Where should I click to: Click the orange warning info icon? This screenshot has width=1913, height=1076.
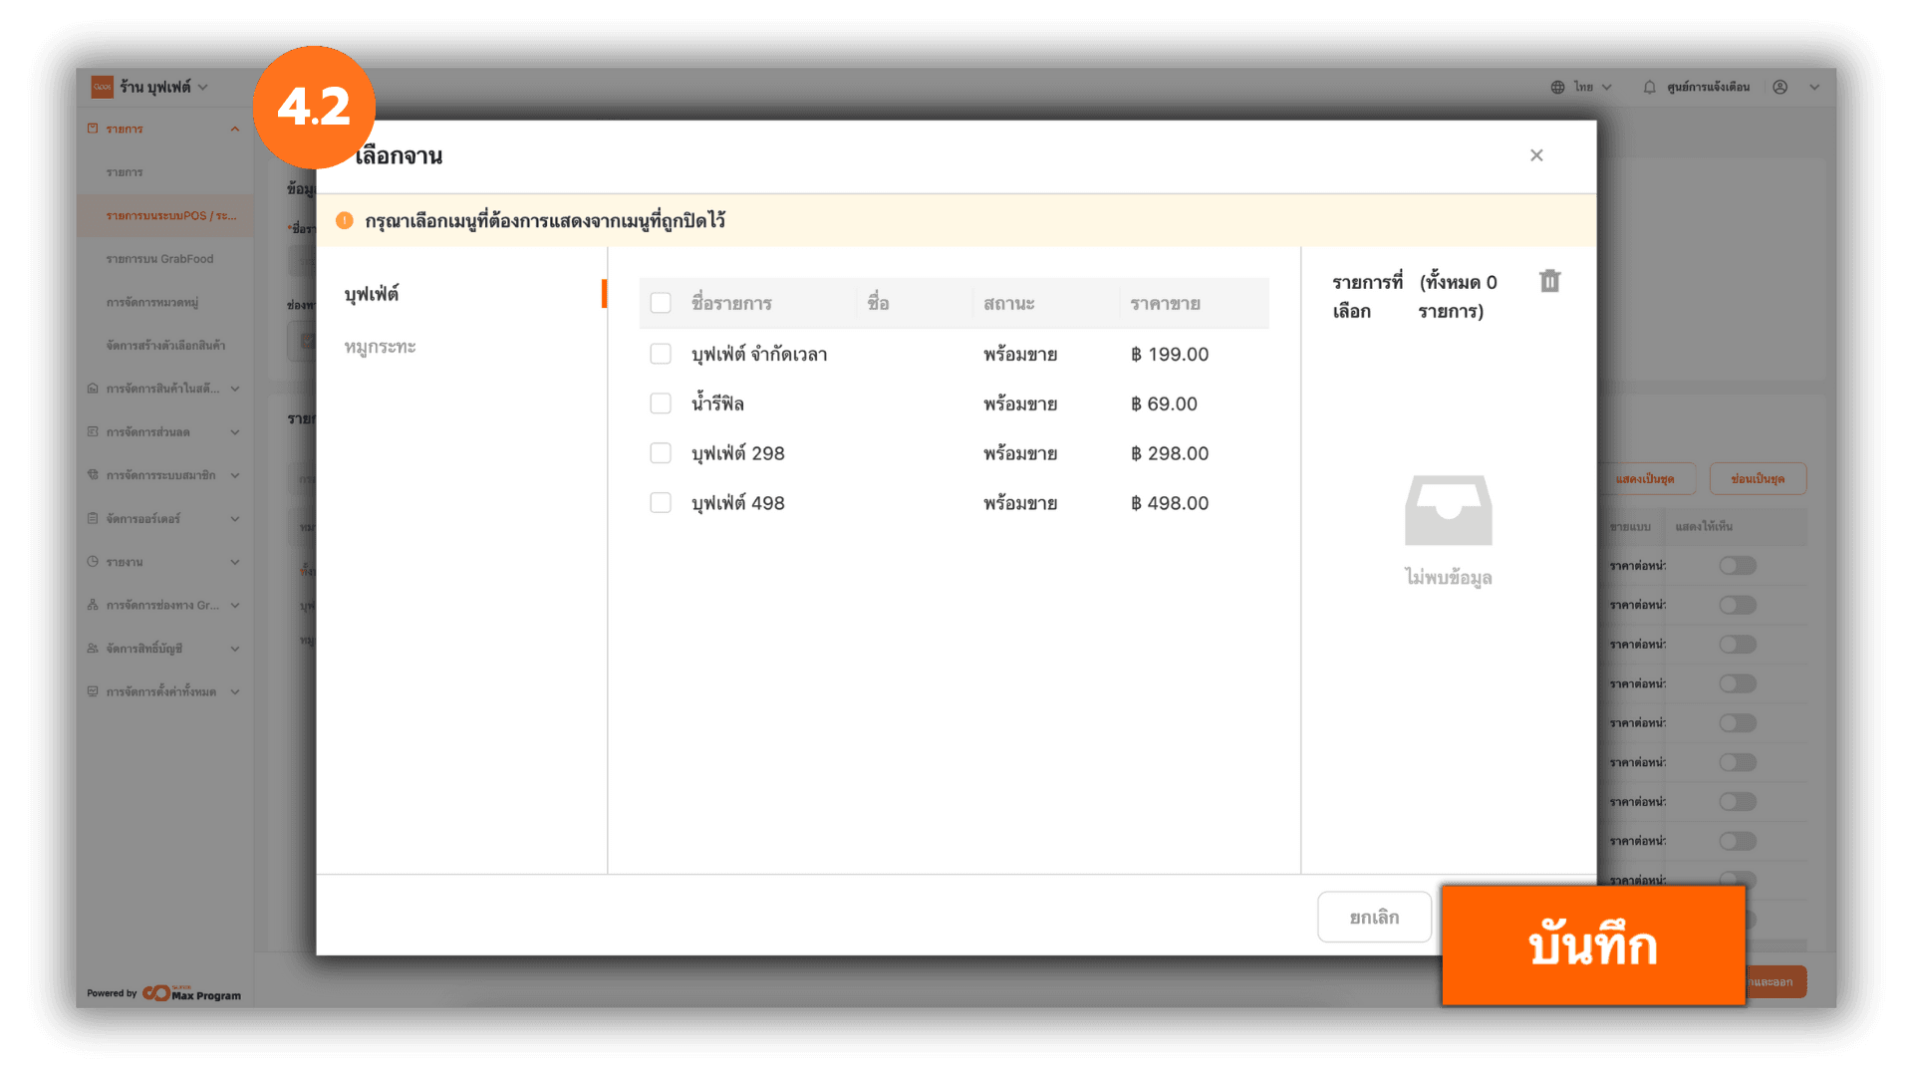pyautogui.click(x=345, y=221)
